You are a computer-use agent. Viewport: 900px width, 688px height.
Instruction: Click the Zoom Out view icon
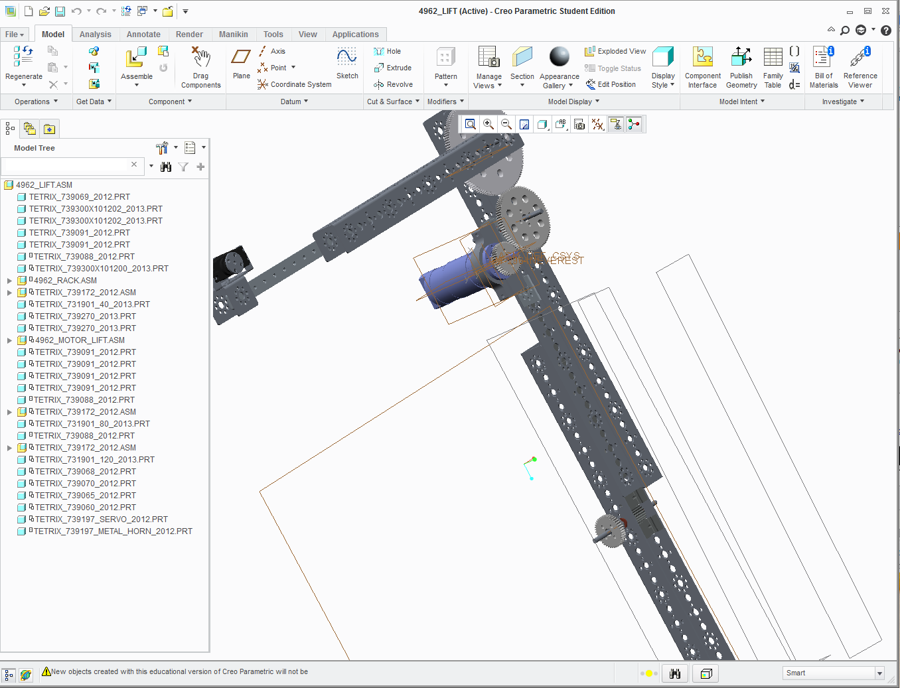[x=506, y=124]
